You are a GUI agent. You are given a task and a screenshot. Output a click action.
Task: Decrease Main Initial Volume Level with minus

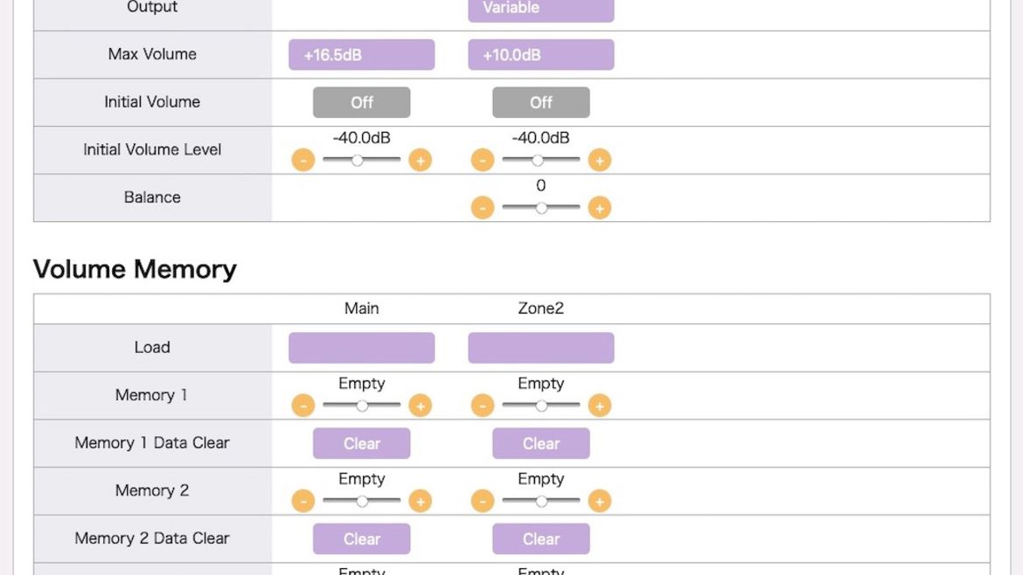(303, 161)
